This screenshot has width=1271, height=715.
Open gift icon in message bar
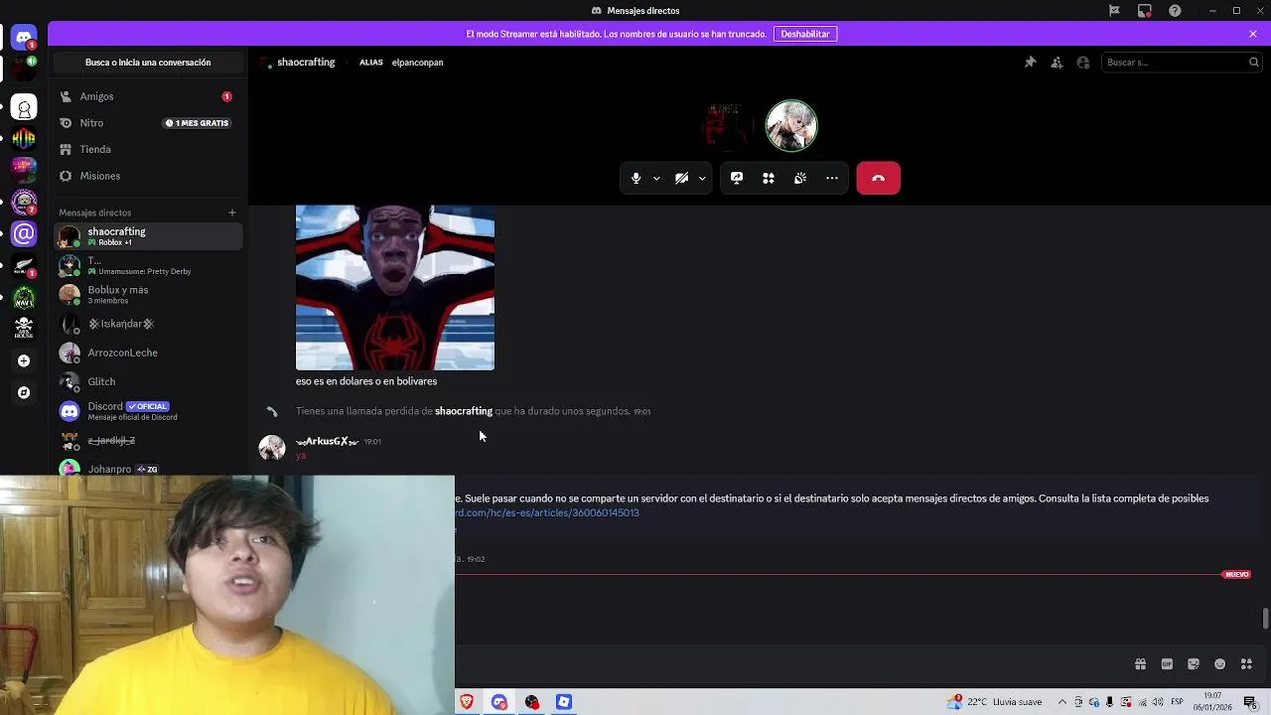point(1140,664)
